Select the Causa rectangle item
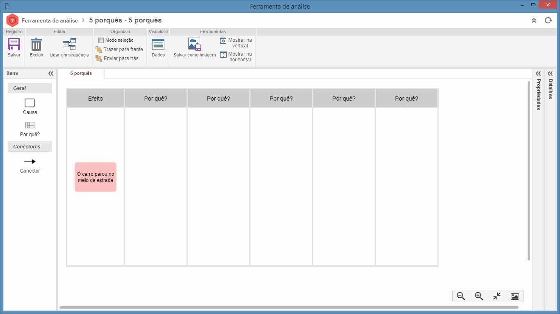The width and height of the screenshot is (560, 314). tap(30, 103)
